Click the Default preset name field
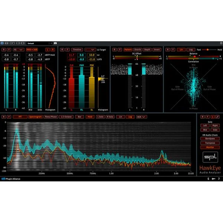Image resolution: width=223 pixels, height=223 pixels. (38, 43)
